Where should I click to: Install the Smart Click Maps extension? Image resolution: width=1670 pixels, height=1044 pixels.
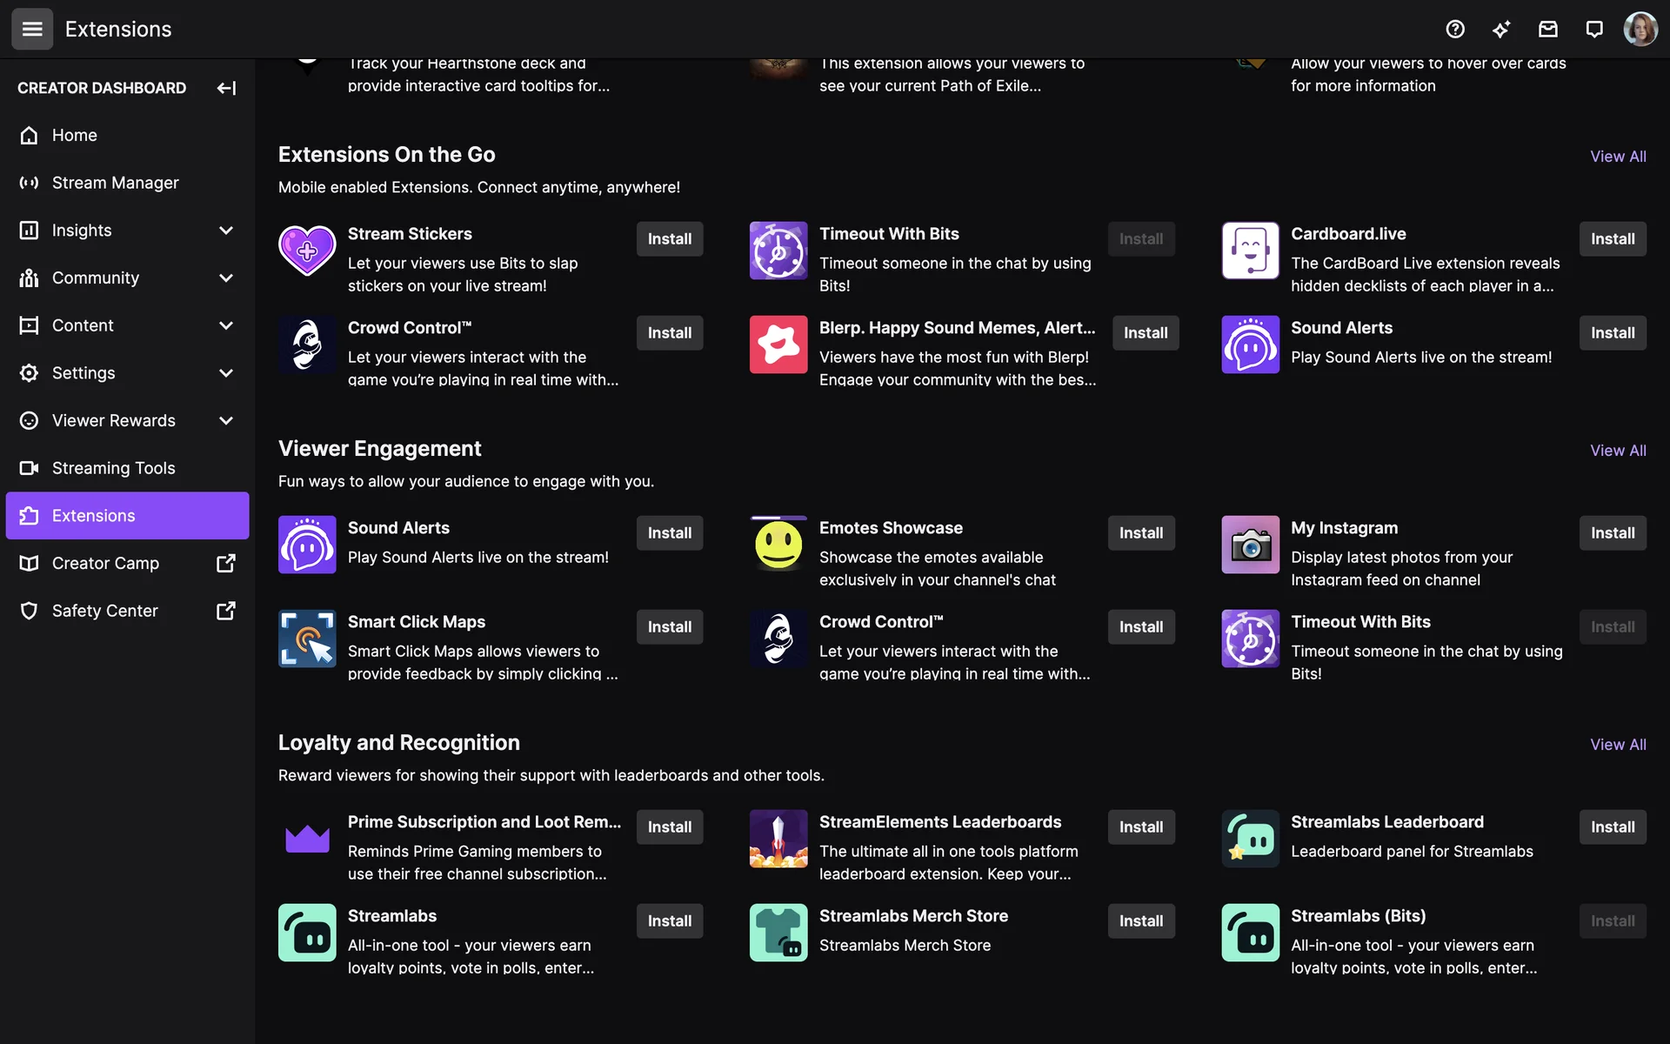pyautogui.click(x=669, y=627)
